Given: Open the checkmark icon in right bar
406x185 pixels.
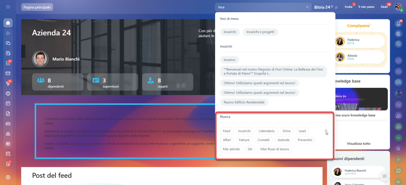Looking at the screenshot, I should tap(398, 170).
